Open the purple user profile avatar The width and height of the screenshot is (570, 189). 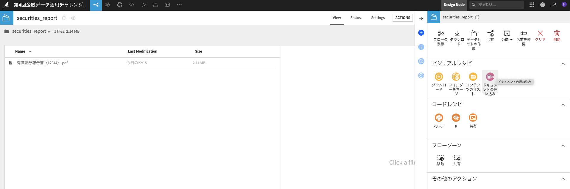[564, 4]
